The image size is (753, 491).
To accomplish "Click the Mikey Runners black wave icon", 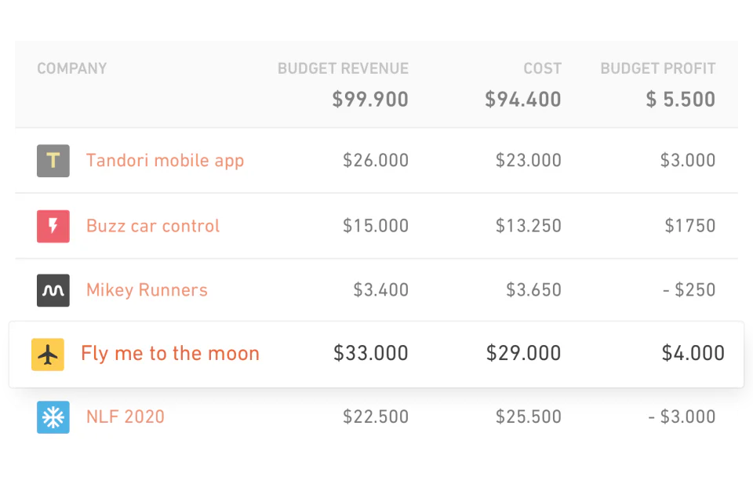I will pos(53,290).
